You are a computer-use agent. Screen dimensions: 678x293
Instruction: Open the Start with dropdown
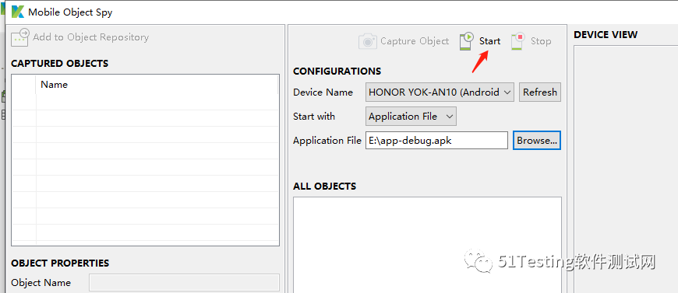point(411,116)
